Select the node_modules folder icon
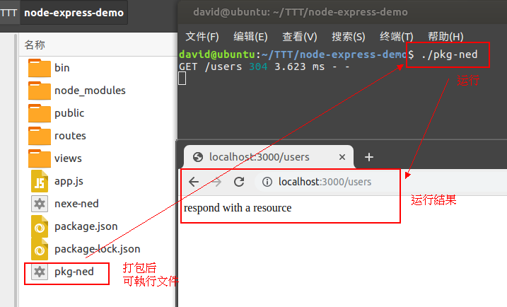507x307 pixels. [40, 91]
